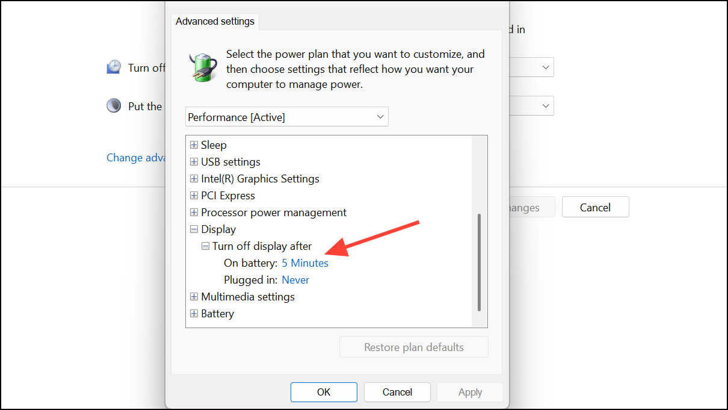Expand the Sleep tree node

click(194, 145)
